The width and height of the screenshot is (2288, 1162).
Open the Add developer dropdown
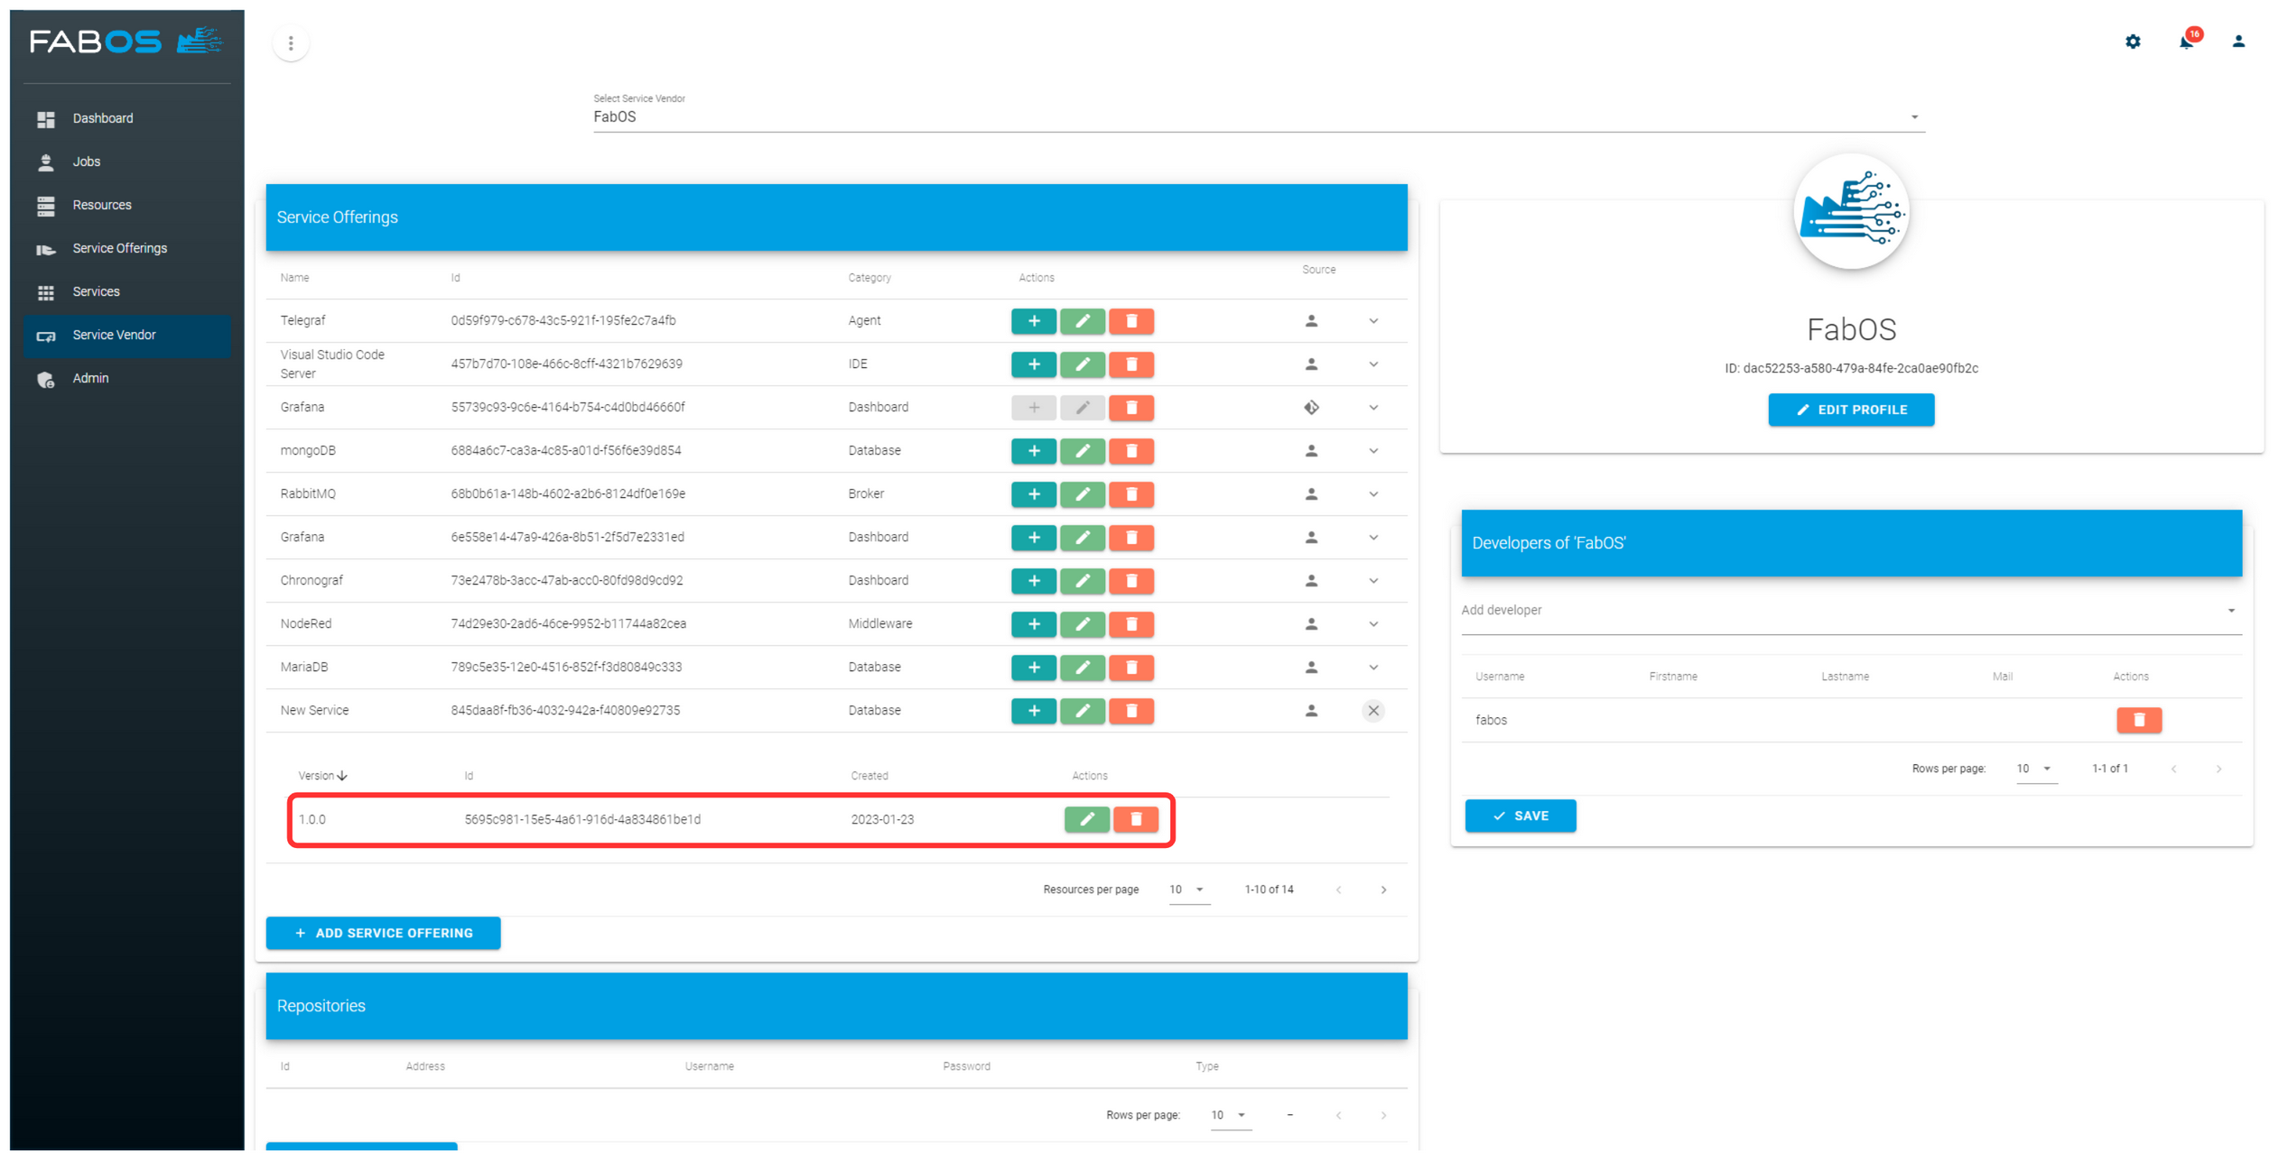pyautogui.click(x=2231, y=610)
